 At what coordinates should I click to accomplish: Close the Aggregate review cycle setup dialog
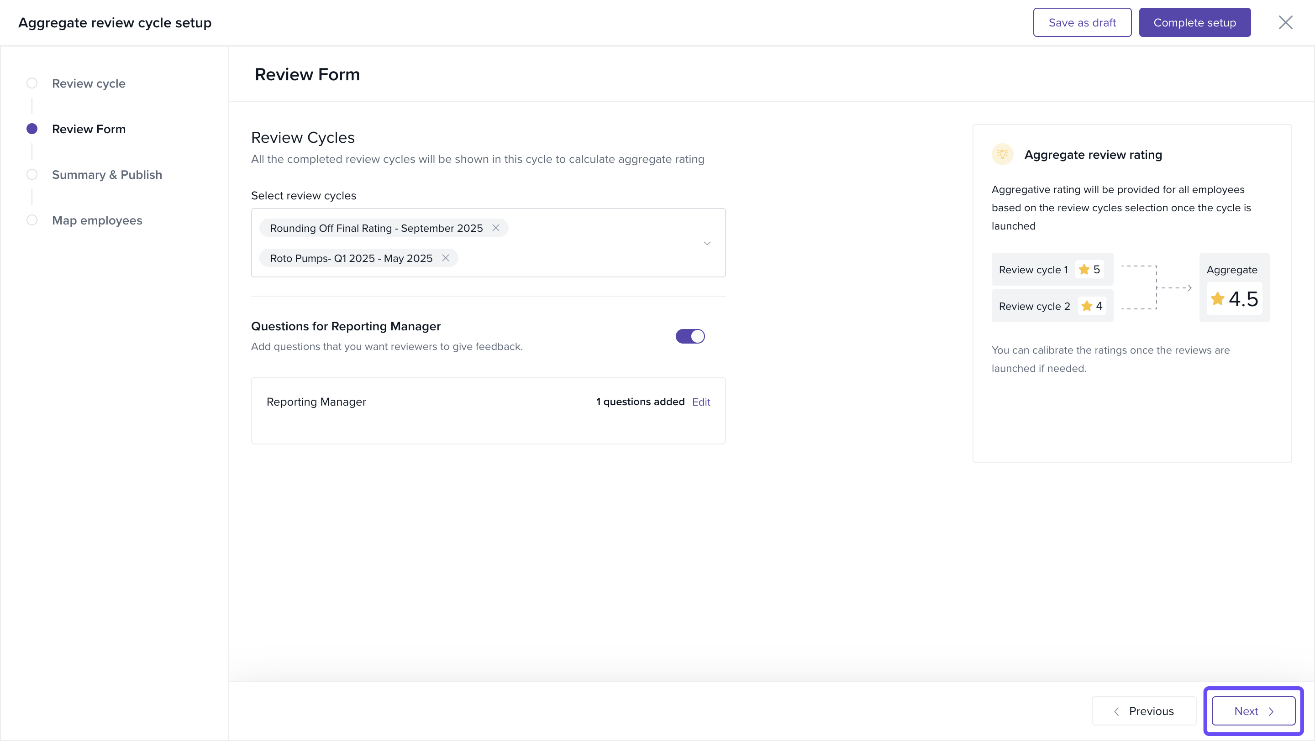click(x=1285, y=22)
